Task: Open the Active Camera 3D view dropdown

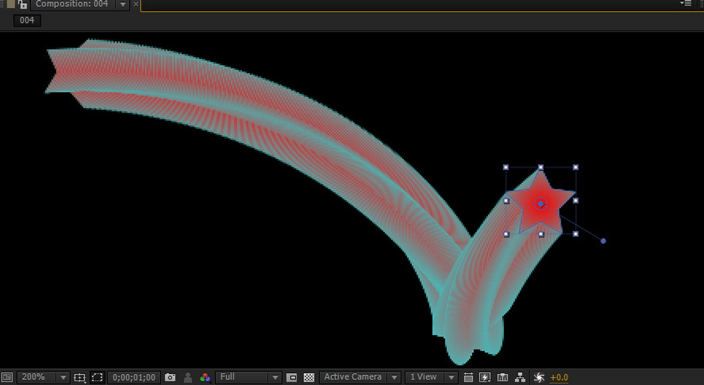Action: pos(359,377)
